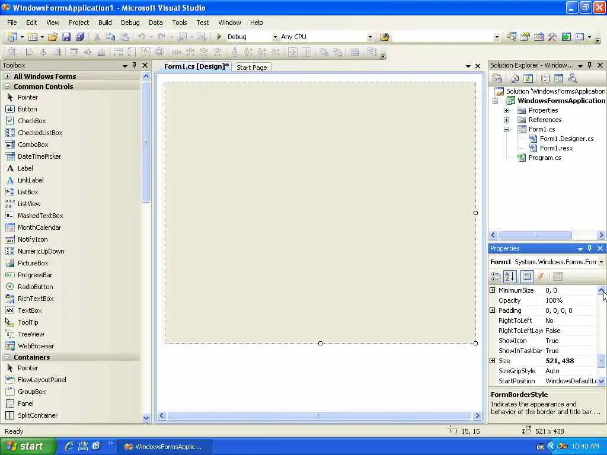Click the Save All icon
The width and height of the screenshot is (607, 455).
[80, 37]
